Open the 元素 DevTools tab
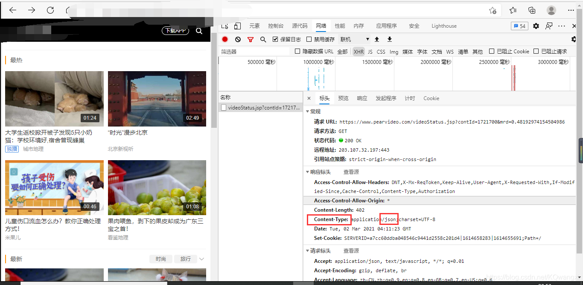583x285 pixels. click(254, 26)
